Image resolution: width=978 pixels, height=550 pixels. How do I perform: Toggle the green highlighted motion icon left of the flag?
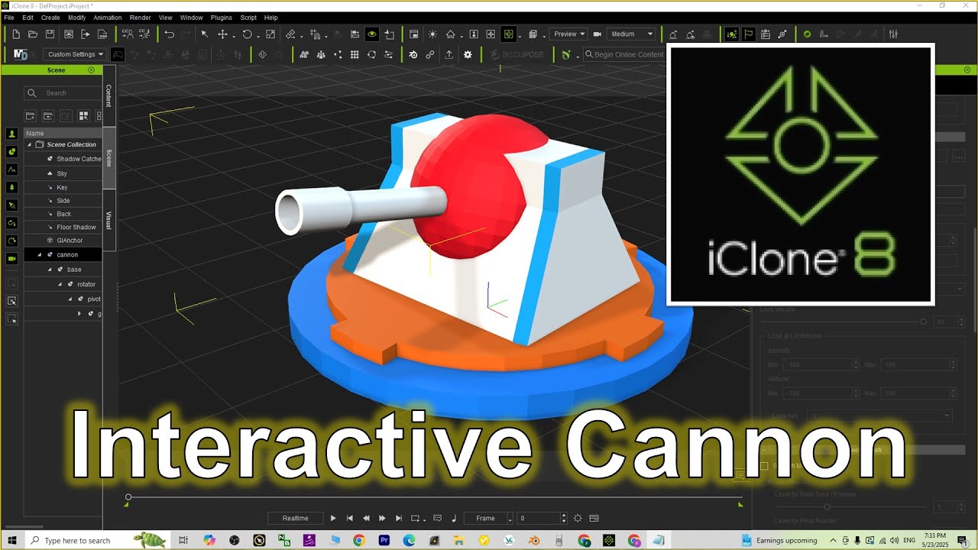click(x=732, y=34)
